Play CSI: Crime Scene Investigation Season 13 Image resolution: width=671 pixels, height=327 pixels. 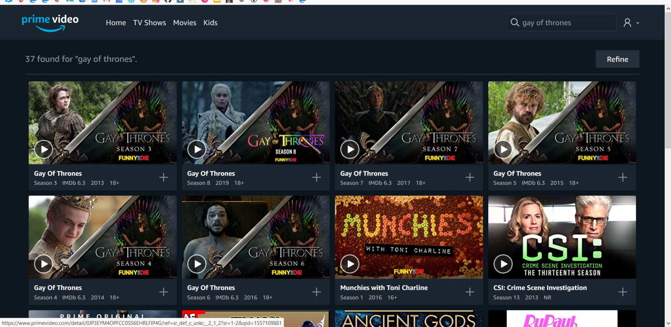click(503, 264)
